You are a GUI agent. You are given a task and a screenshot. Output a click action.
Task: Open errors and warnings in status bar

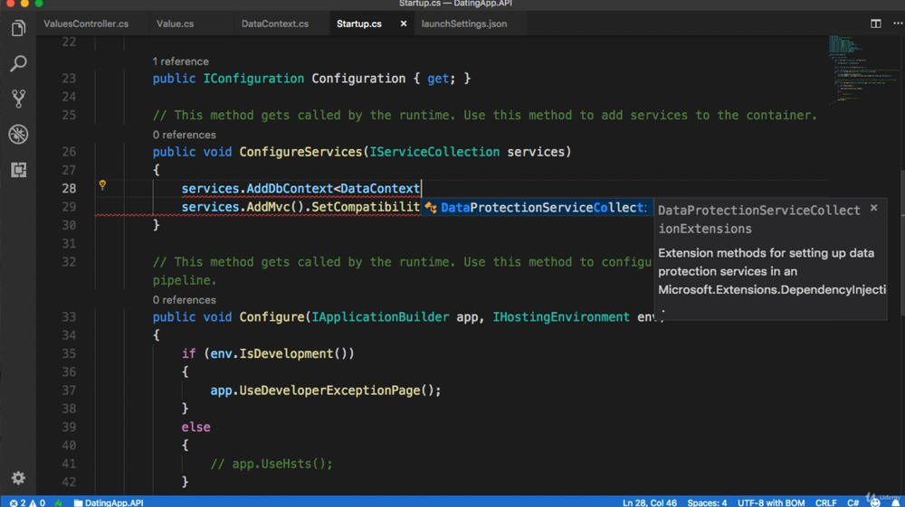(x=27, y=502)
